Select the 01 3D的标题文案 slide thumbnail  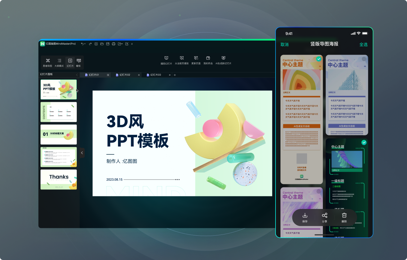59,135
